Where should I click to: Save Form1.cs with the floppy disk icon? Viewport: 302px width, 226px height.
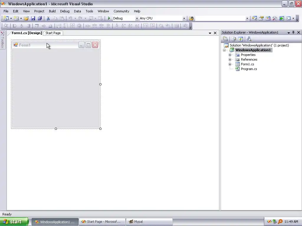click(x=33, y=18)
